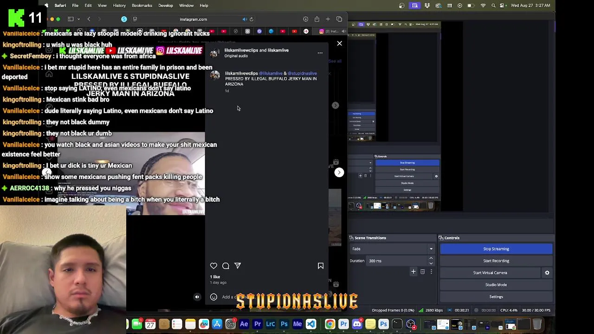Open the post's three-dot options menu
The width and height of the screenshot is (594, 334).
320,53
